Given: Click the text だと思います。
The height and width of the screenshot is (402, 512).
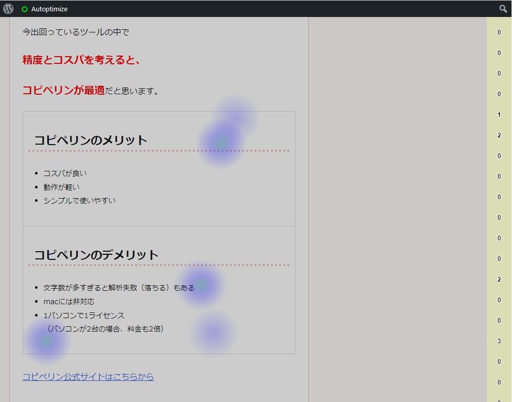Looking at the screenshot, I should [x=132, y=91].
